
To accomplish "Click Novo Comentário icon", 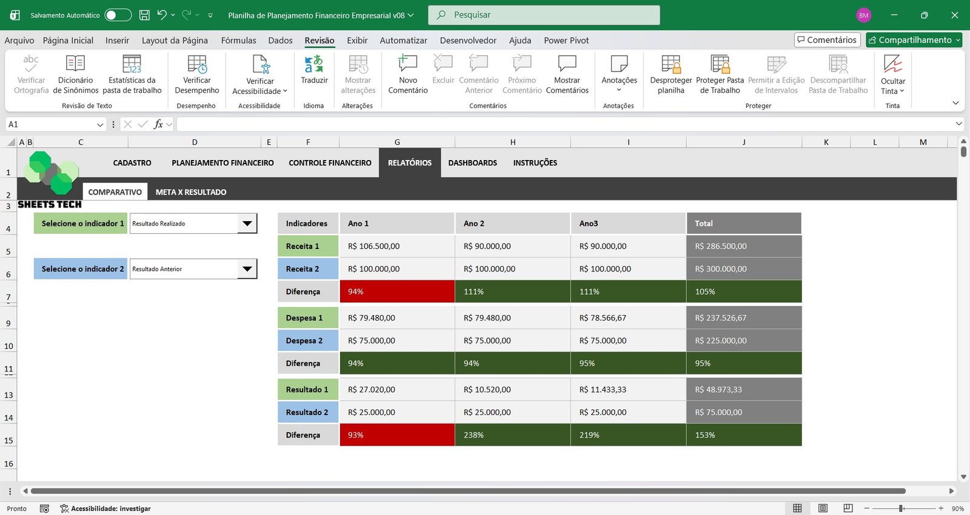I will coord(407,64).
